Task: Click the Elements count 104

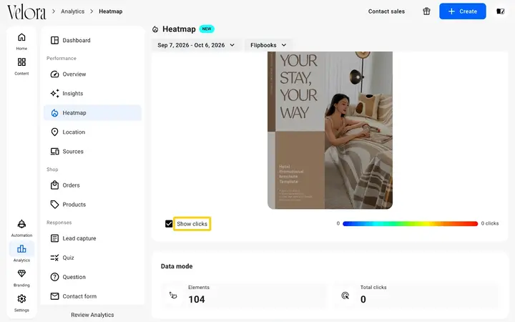Action: click(x=197, y=299)
